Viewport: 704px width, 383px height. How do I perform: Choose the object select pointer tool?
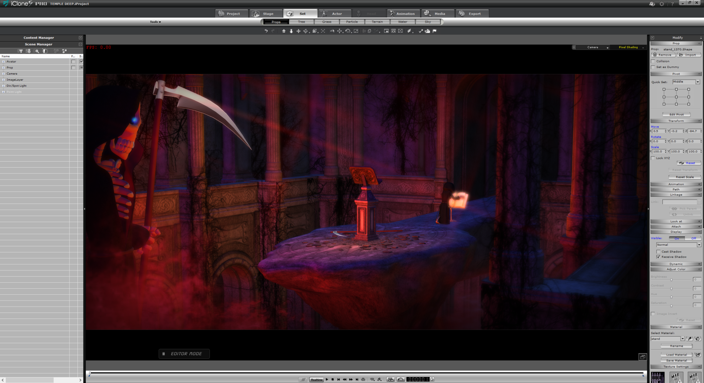pos(332,31)
